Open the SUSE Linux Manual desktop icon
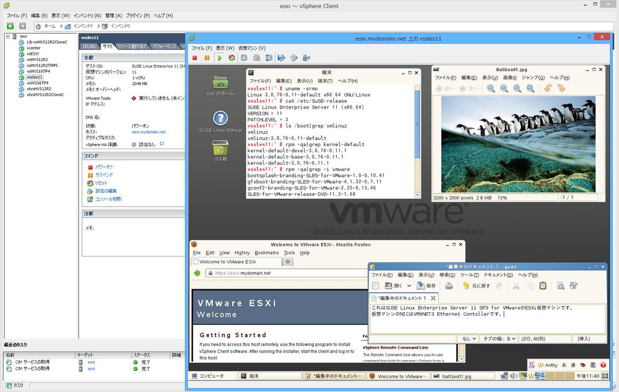619x392 pixels. tap(220, 121)
